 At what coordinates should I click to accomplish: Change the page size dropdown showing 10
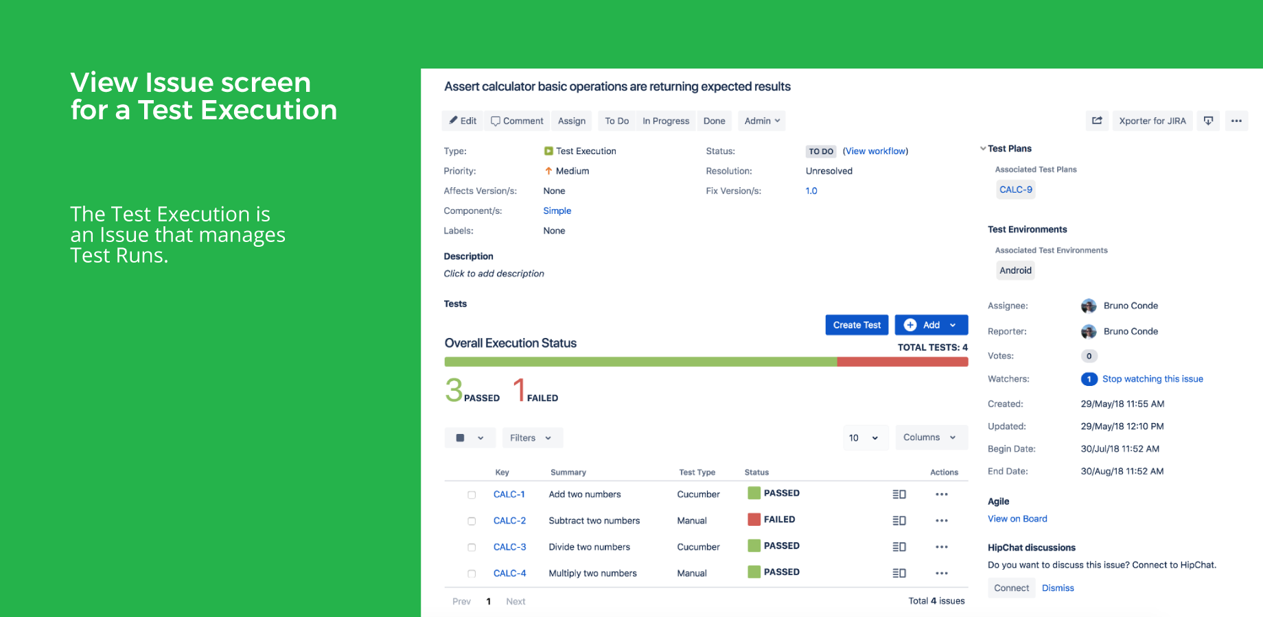coord(865,437)
